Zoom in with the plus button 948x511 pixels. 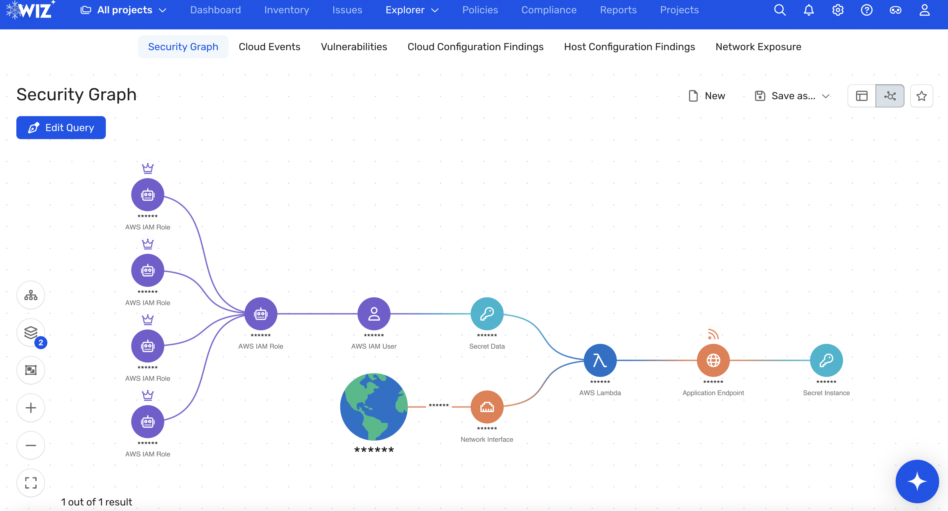click(x=31, y=408)
